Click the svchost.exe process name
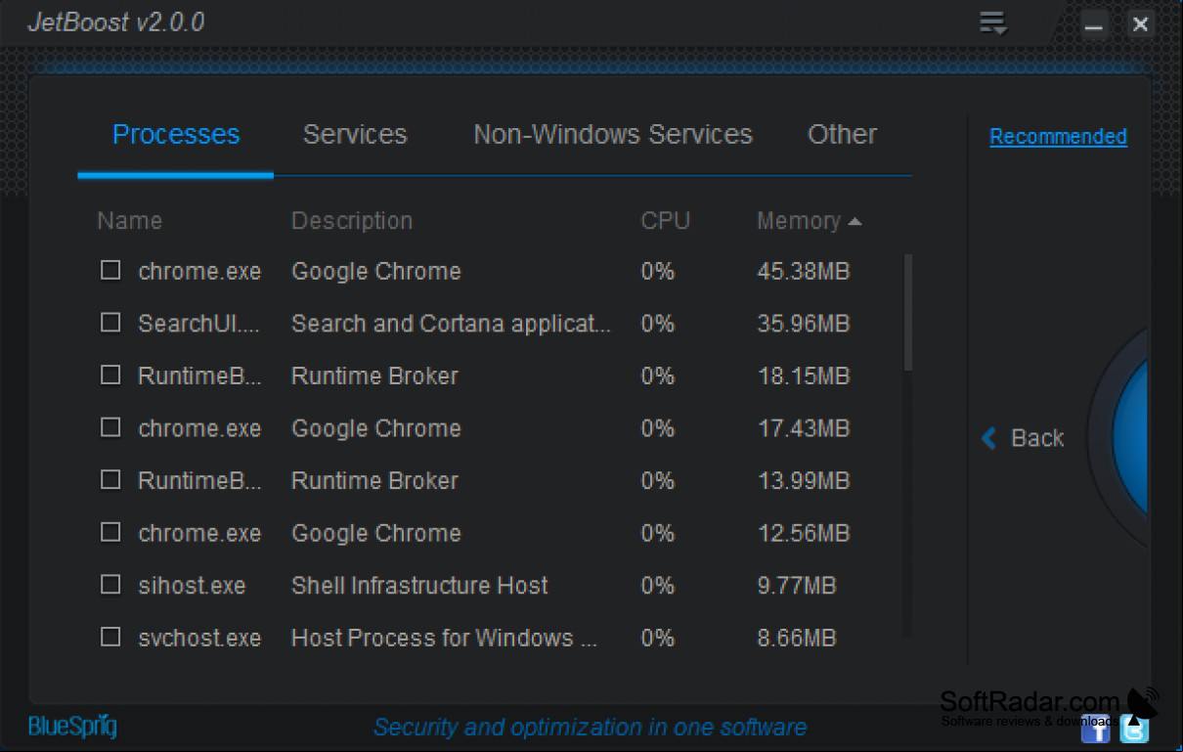 [199, 639]
